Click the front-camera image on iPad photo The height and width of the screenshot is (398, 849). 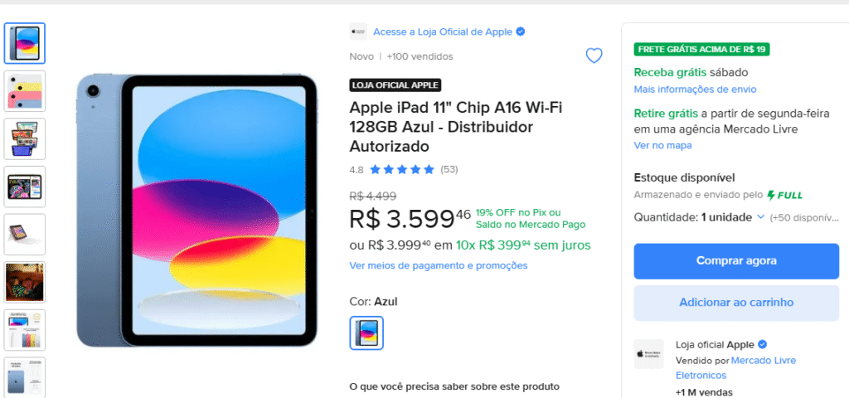93,90
